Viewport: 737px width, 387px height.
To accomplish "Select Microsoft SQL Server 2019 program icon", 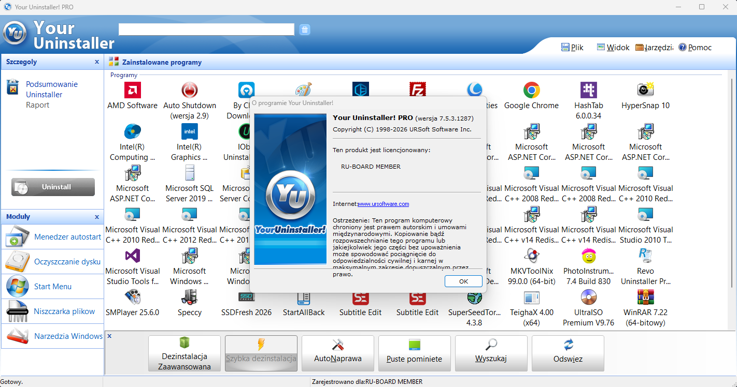I will pyautogui.click(x=189, y=173).
